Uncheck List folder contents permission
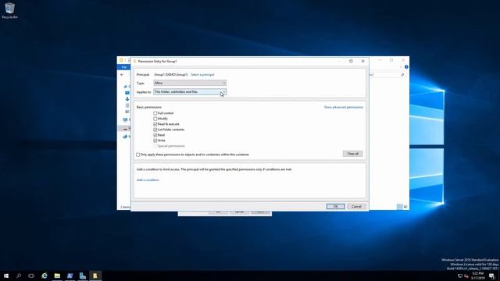Viewport: 500px width, 281px height. click(x=155, y=130)
